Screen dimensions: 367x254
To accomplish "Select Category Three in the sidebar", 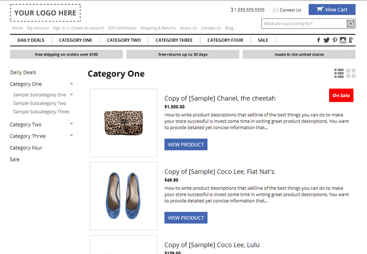I will [27, 136].
